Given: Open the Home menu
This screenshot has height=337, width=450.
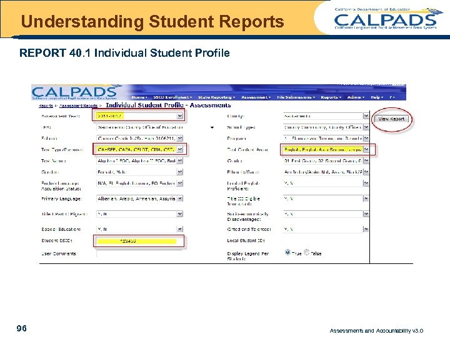Looking at the screenshot, I should click(139, 97).
